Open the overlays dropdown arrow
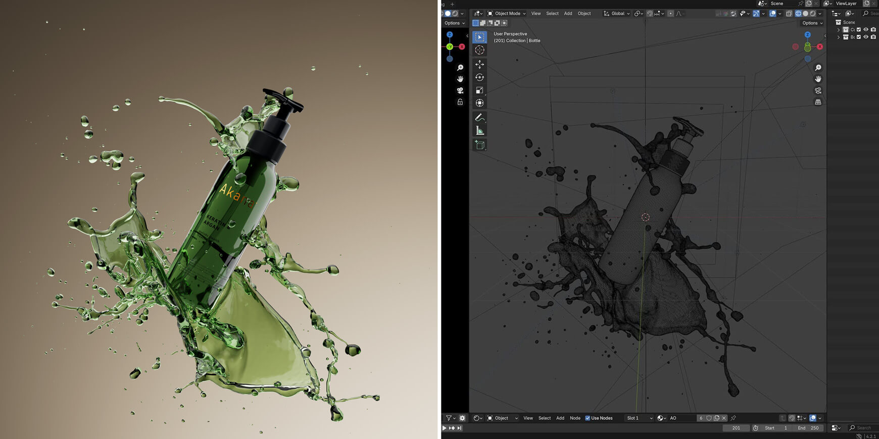Image resolution: width=879 pixels, height=439 pixels. click(780, 14)
